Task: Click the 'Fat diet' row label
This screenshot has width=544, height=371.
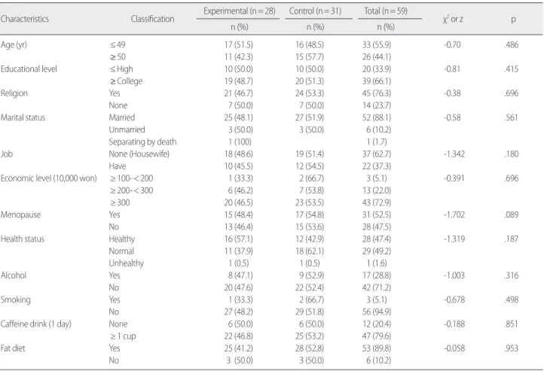Action: (13, 348)
